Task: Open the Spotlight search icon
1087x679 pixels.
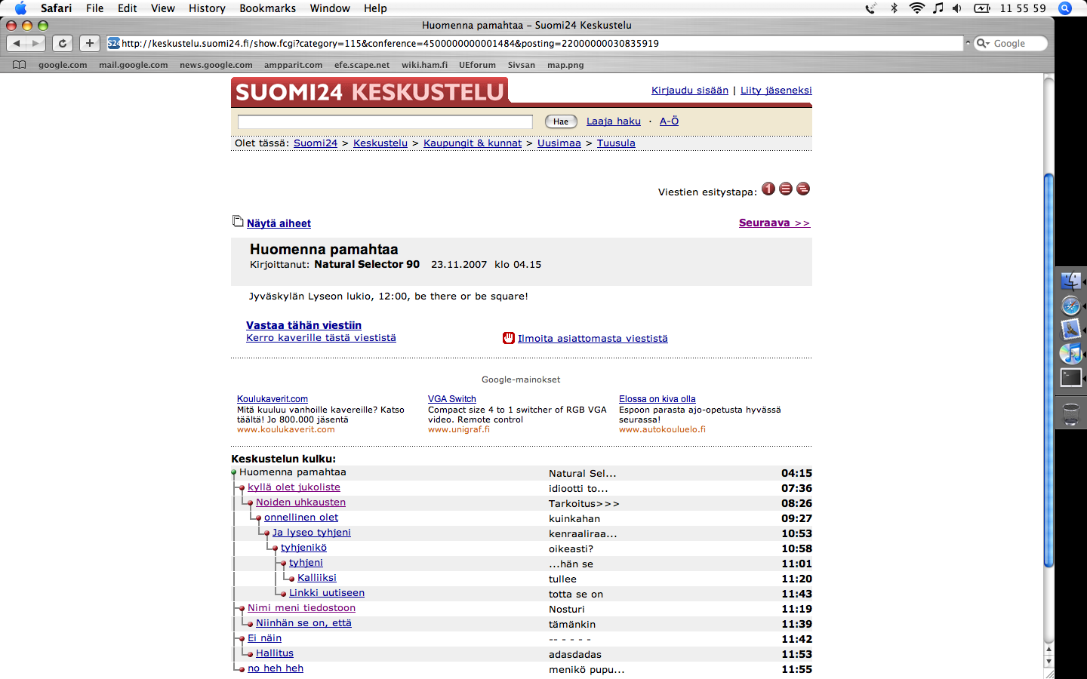Action: 1065,8
